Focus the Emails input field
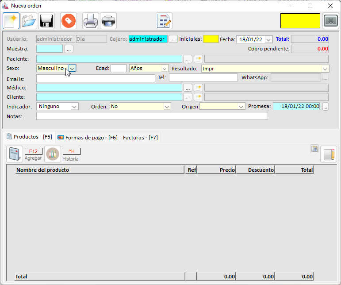Viewport: 341px width, 285px height. coord(96,78)
